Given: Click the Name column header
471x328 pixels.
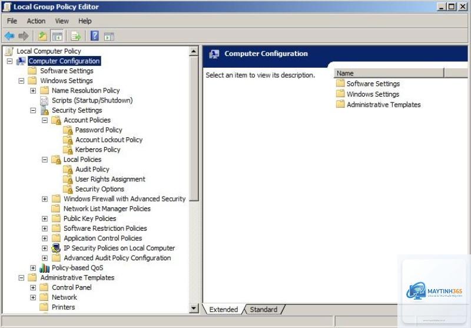Looking at the screenshot, I should (x=389, y=73).
